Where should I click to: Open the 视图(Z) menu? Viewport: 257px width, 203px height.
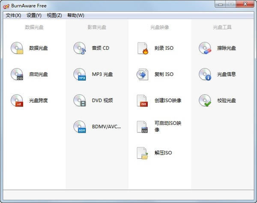(54, 15)
